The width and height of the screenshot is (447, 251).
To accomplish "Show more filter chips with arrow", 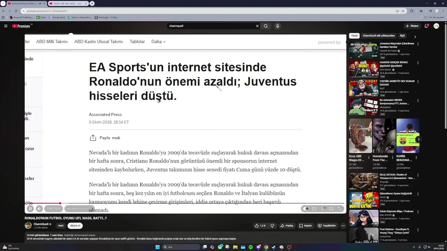I will coord(415,36).
